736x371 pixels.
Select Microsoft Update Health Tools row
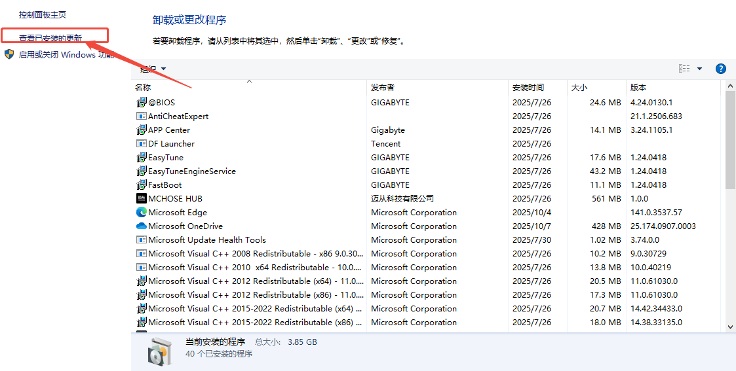coord(207,240)
